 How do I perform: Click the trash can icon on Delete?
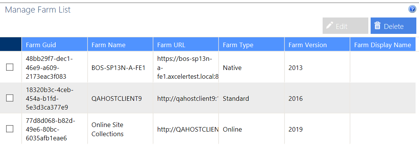[x=377, y=26]
